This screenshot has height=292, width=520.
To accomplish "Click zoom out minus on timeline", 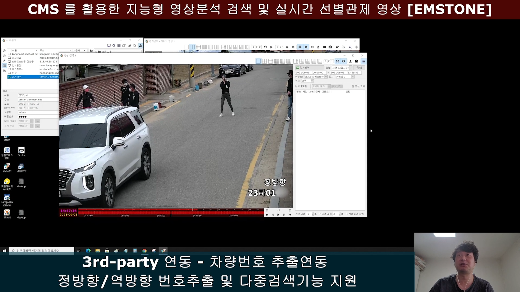I will [267, 210].
